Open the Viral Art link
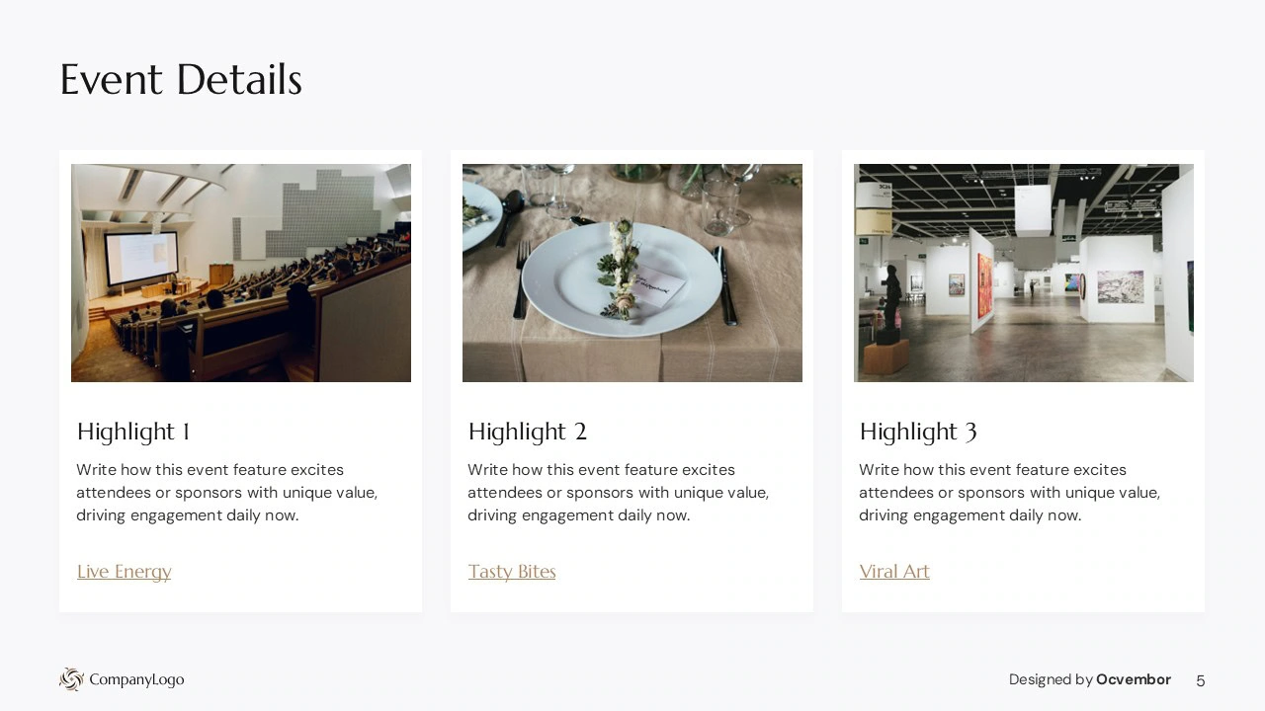Screen dimensions: 1265x711 894,572
